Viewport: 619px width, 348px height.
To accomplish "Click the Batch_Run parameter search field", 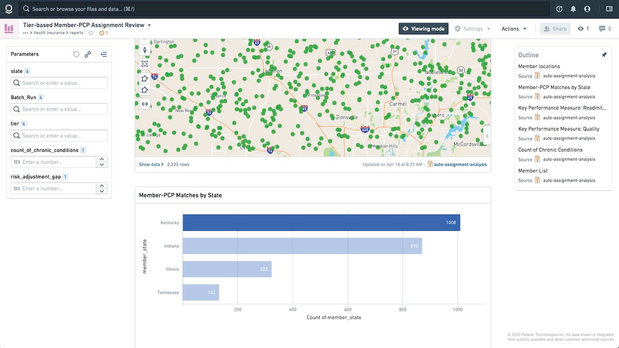I will pos(59,109).
